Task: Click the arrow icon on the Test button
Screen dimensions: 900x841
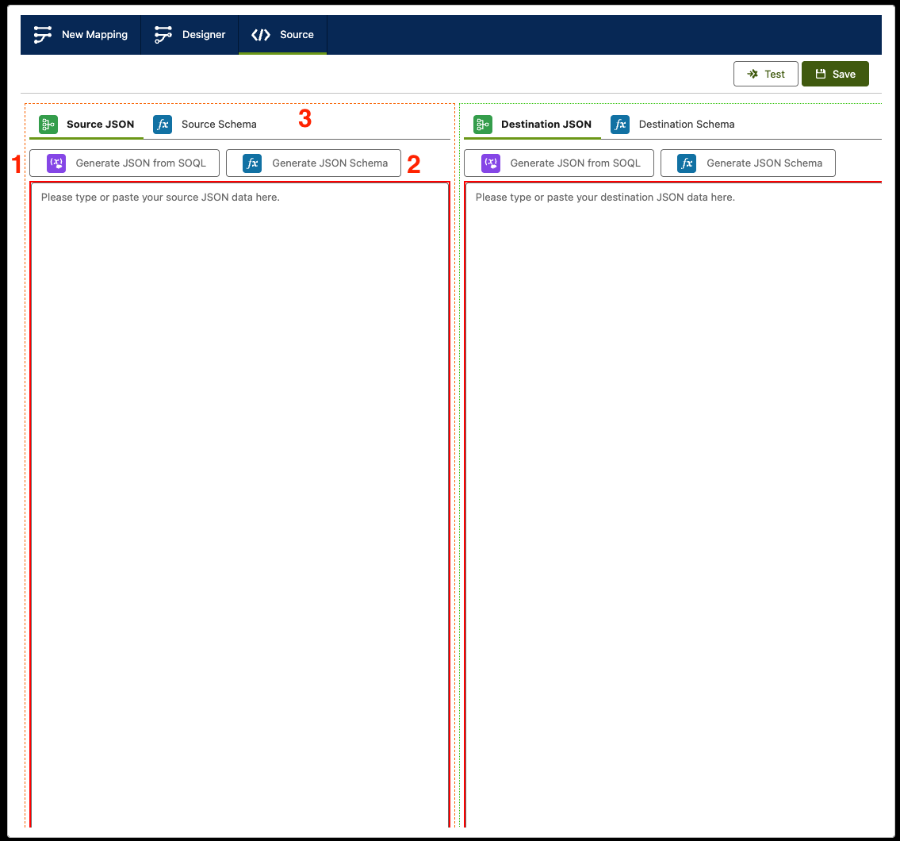Action: [753, 74]
